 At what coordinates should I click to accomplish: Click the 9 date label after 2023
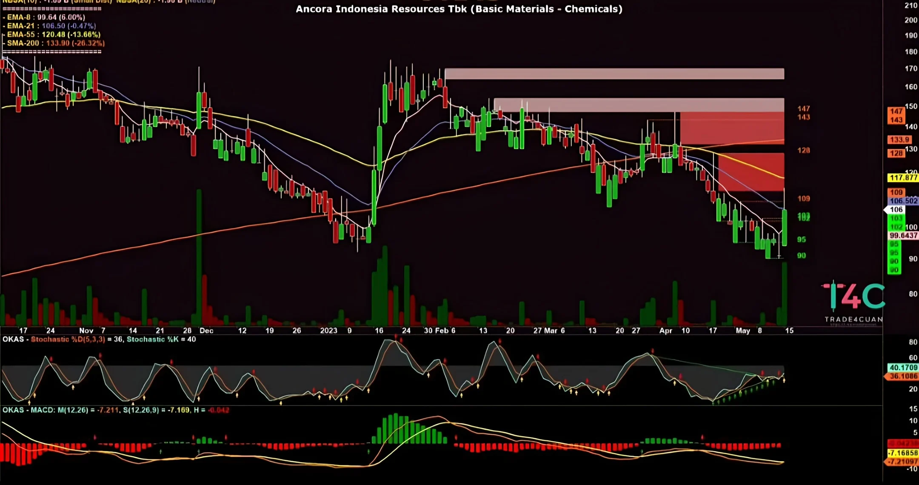(350, 331)
